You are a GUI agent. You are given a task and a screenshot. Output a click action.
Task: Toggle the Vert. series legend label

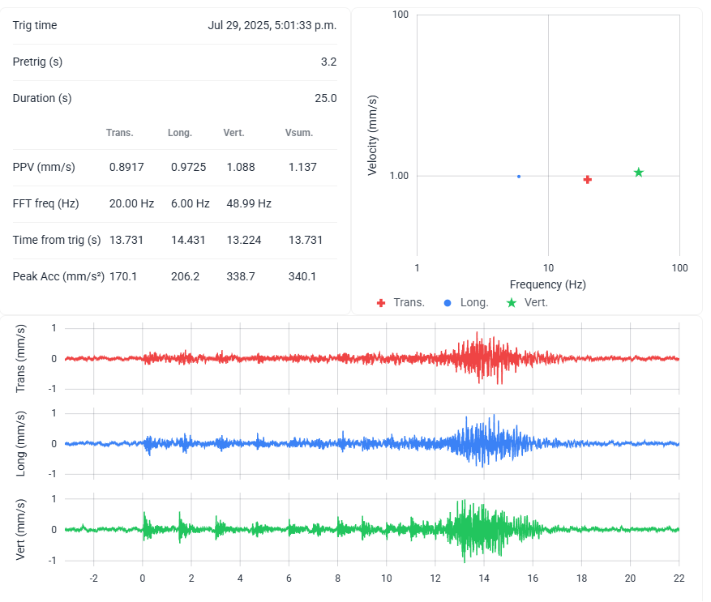pyautogui.click(x=535, y=302)
